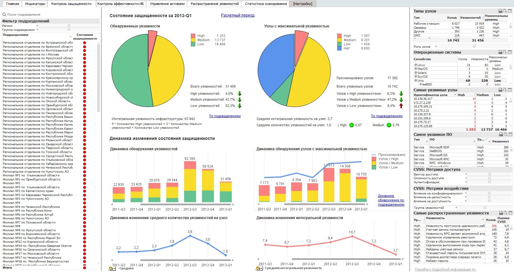
Task: Click the red High swatch in vulnerabilities legend
Action: click(x=193, y=36)
